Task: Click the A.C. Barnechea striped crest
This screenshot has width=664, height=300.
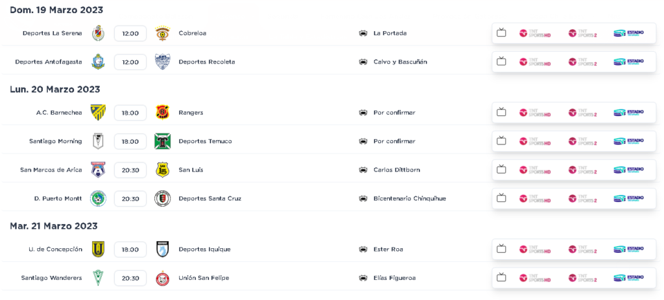Action: tap(99, 113)
